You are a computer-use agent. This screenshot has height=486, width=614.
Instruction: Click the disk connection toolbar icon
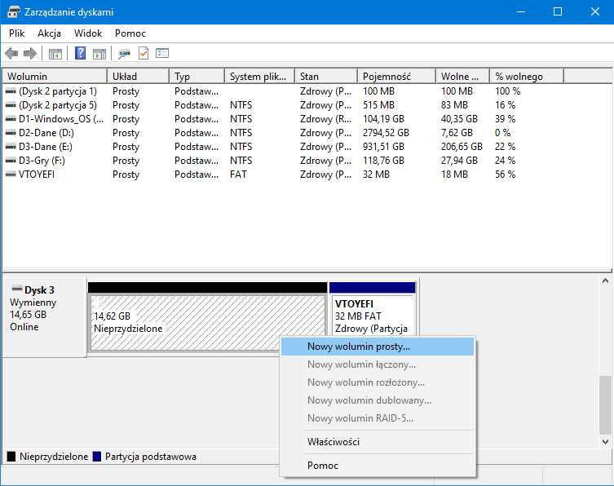pos(124,54)
